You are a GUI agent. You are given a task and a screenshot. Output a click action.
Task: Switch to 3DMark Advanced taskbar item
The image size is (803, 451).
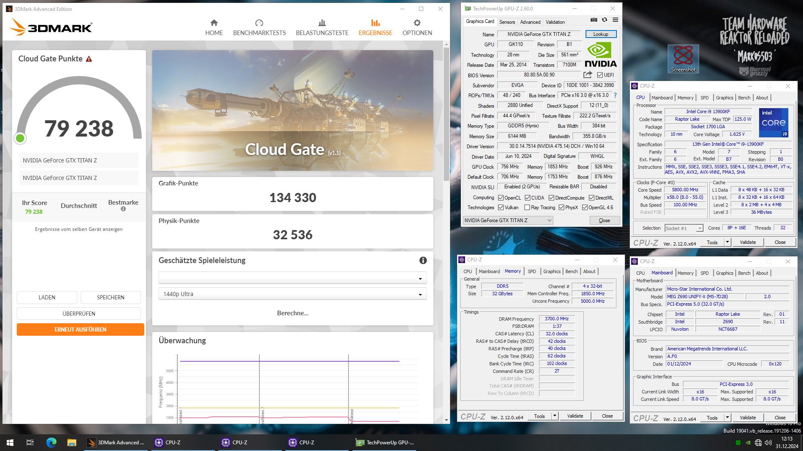(116, 443)
